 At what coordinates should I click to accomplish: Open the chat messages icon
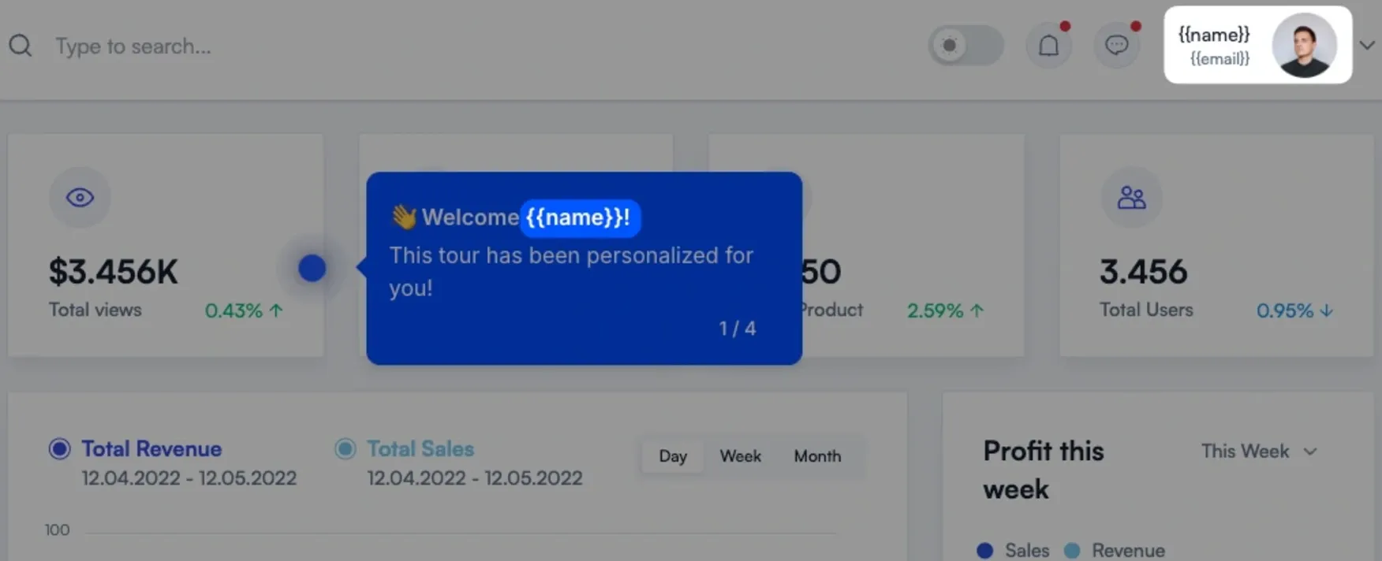1116,46
